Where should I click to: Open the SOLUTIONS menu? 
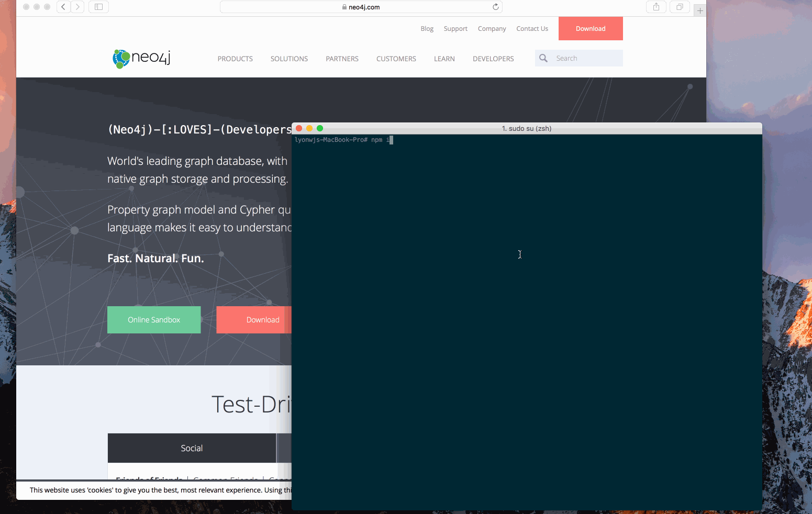click(x=289, y=59)
